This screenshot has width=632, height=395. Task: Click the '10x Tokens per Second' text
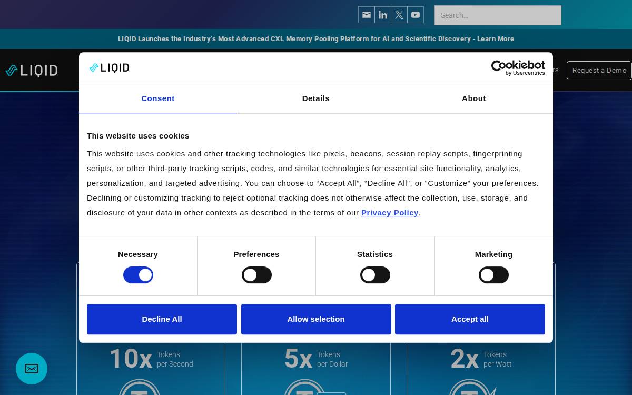(x=151, y=359)
